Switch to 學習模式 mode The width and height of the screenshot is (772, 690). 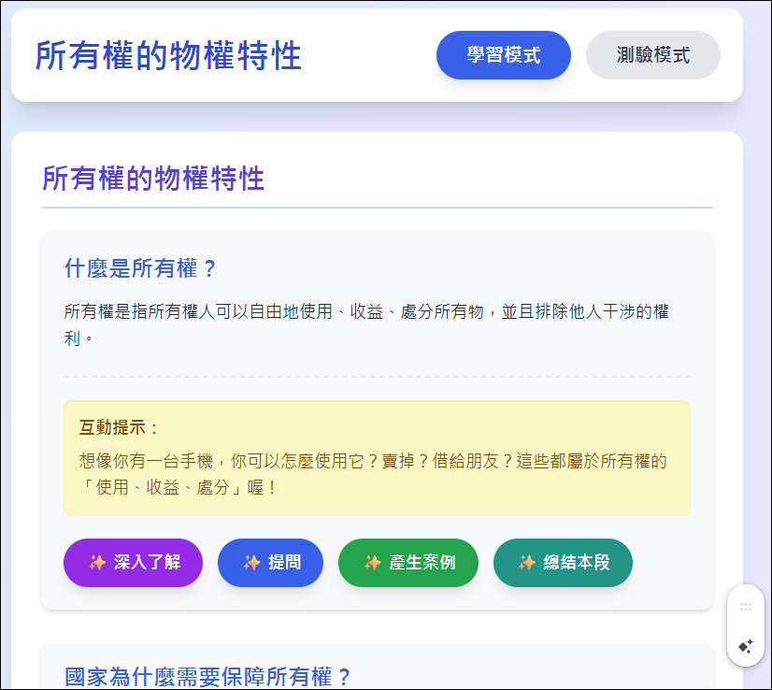pos(503,55)
